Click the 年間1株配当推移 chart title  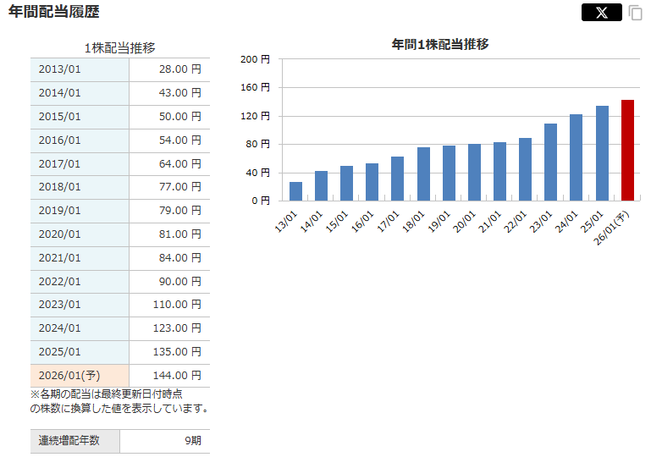point(440,44)
